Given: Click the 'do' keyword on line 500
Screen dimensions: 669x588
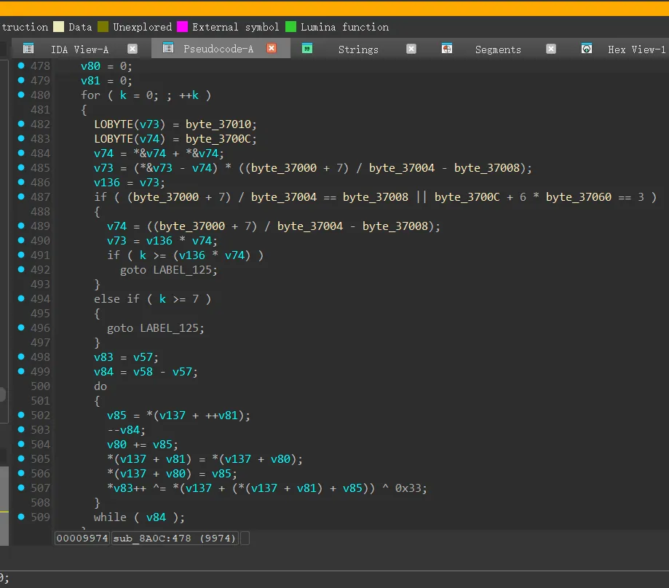Looking at the screenshot, I should point(100,386).
